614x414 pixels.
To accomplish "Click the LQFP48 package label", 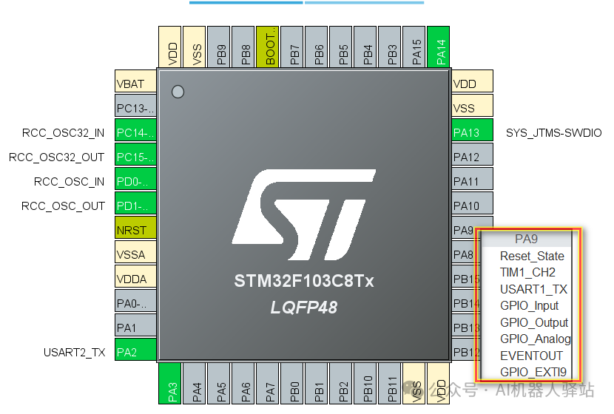I will coord(304,308).
